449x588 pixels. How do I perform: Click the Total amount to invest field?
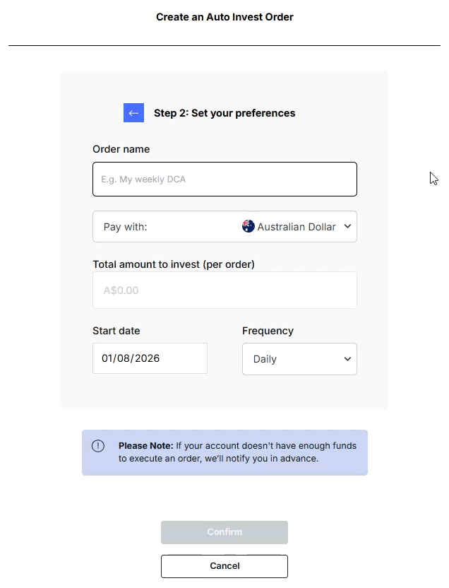point(224,290)
